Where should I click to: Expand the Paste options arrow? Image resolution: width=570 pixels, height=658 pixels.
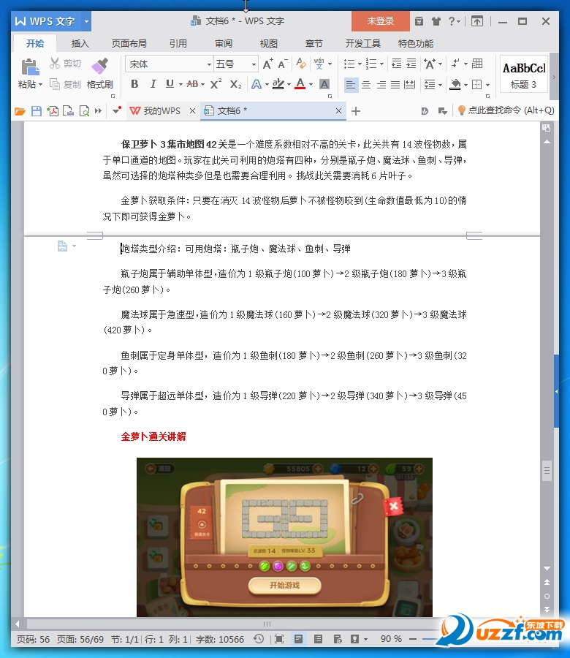pos(41,84)
